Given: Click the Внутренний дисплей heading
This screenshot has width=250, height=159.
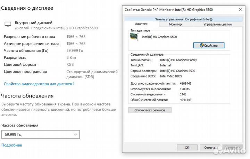Looking at the screenshot, I should point(34,23).
